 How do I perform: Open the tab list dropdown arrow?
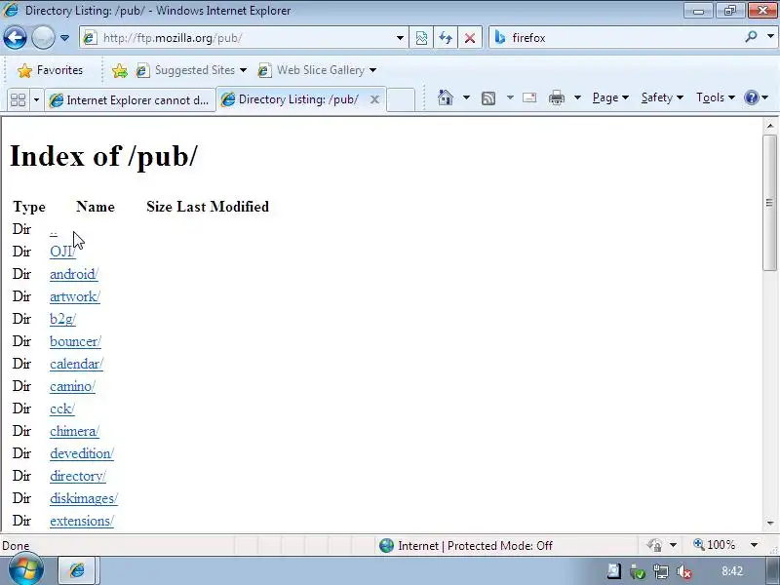[36, 100]
